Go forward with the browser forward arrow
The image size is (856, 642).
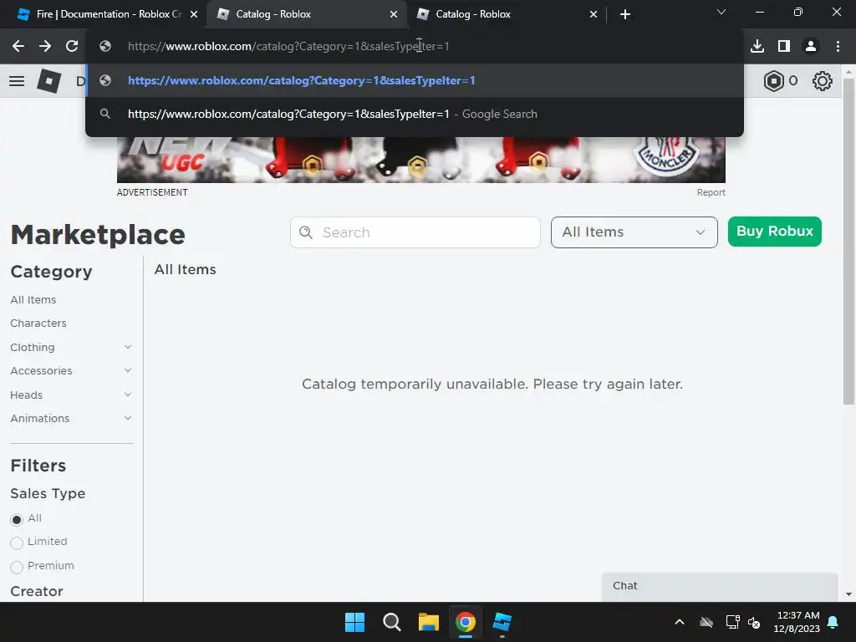click(45, 47)
